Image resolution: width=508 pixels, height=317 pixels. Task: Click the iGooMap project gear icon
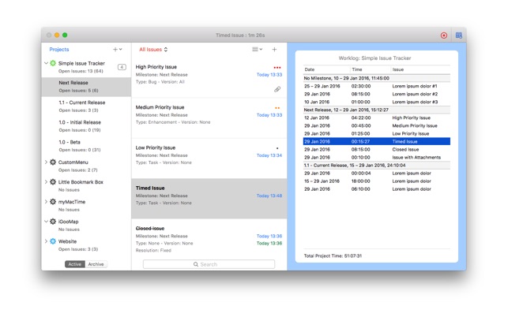[53, 222]
